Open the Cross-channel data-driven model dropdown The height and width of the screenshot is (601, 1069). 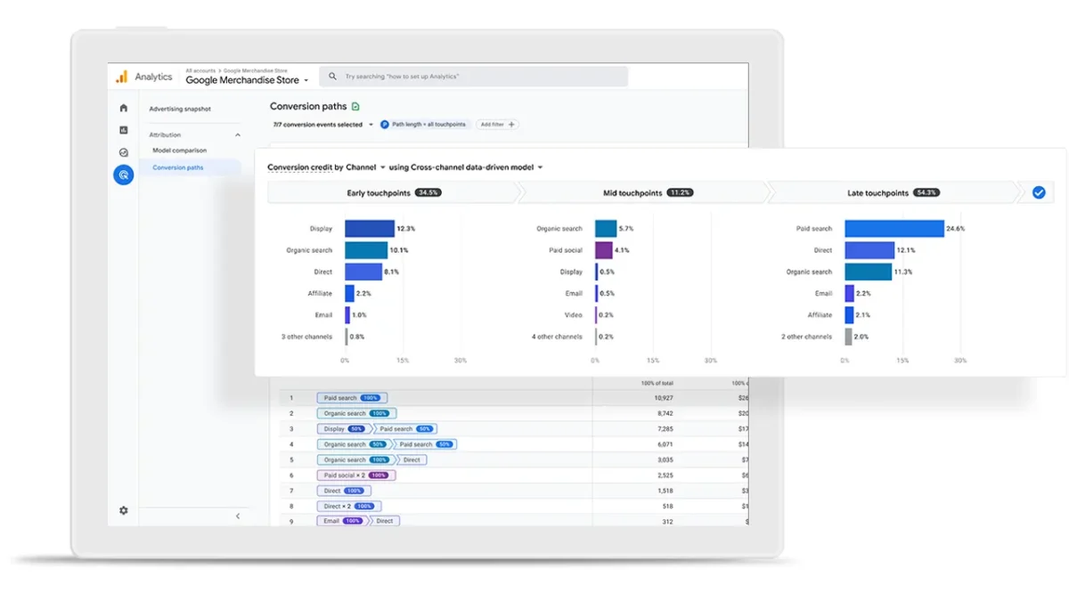pos(477,166)
